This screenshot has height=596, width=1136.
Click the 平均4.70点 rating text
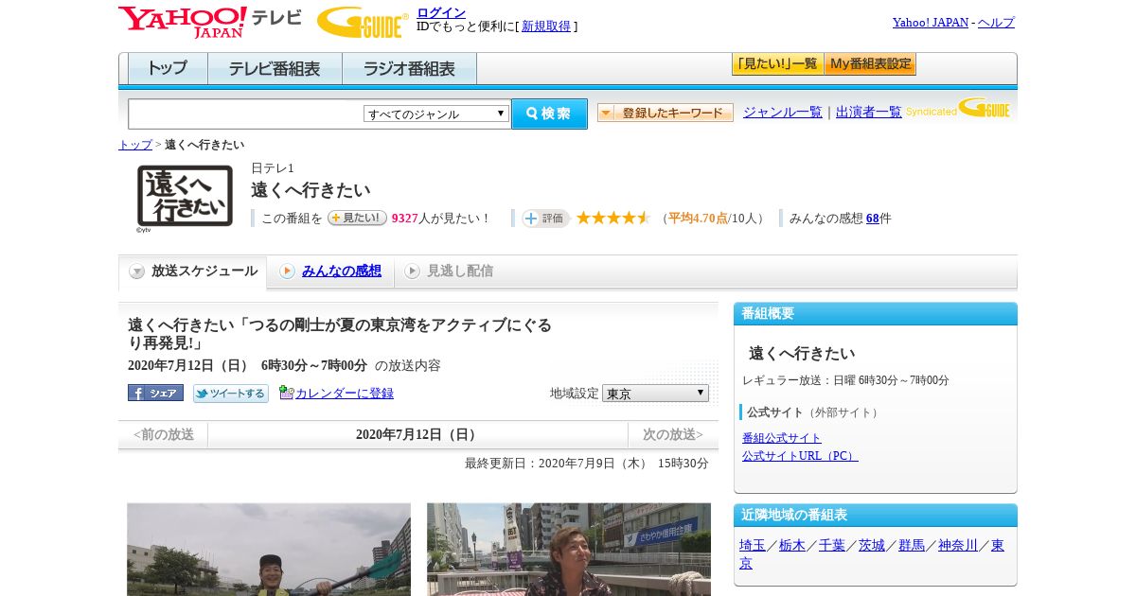tap(698, 219)
